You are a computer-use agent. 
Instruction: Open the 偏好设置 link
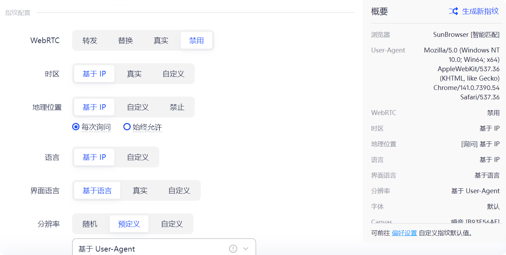pos(404,233)
